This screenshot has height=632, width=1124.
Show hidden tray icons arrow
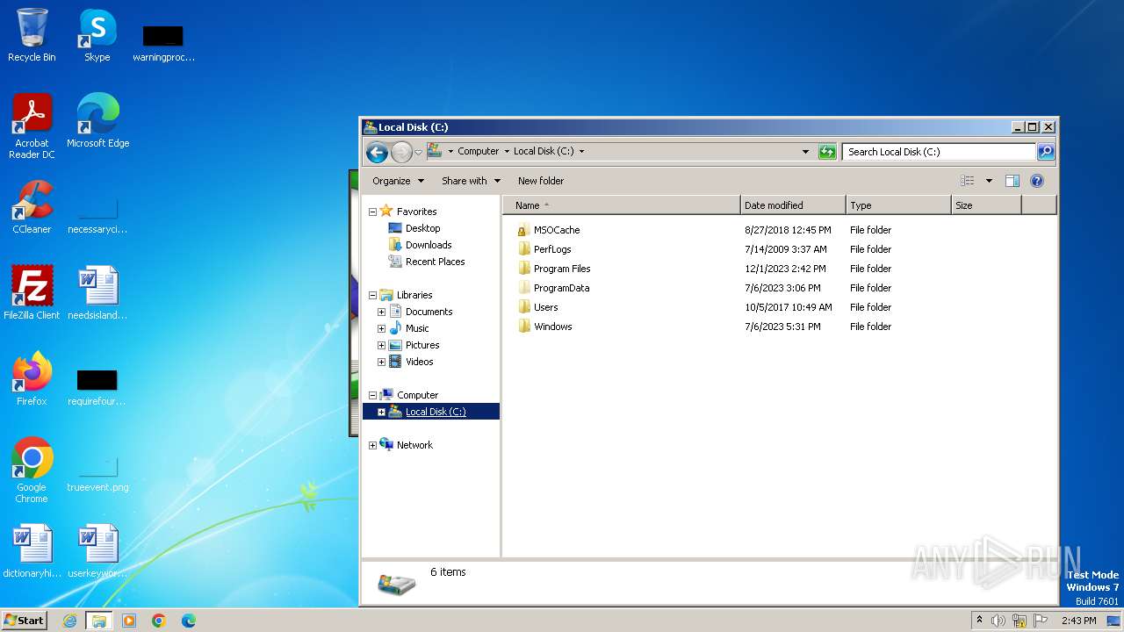979,621
